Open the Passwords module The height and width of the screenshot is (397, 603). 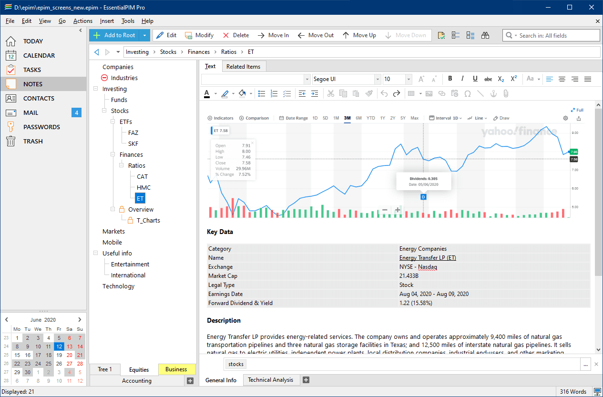pos(41,127)
